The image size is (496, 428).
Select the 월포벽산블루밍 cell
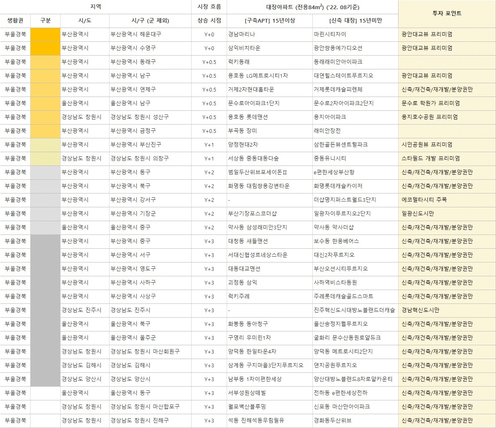pos(269,407)
